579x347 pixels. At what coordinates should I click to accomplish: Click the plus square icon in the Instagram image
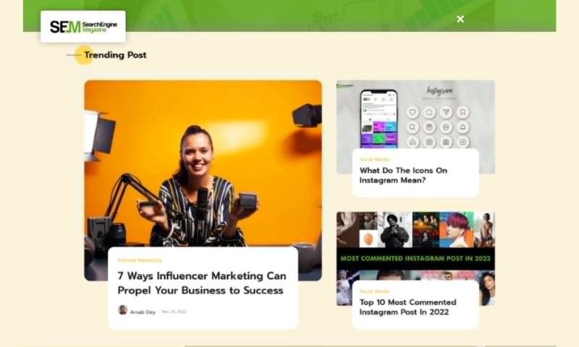pyautogui.click(x=462, y=142)
